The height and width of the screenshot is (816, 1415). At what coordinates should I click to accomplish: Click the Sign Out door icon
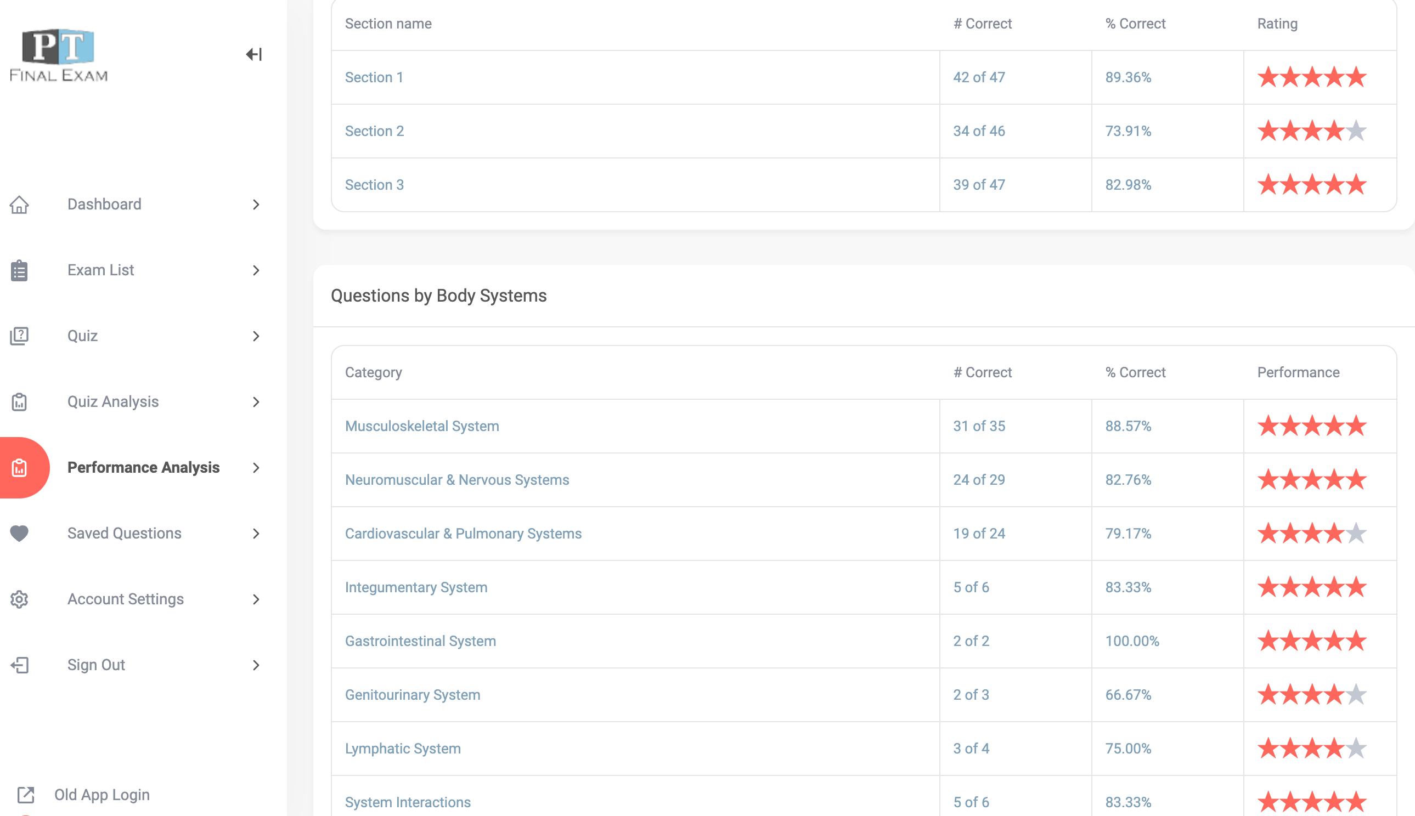[19, 665]
